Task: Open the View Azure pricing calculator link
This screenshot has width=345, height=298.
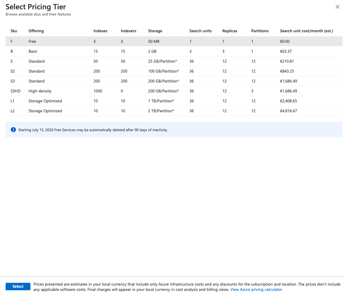Action: click(x=256, y=290)
